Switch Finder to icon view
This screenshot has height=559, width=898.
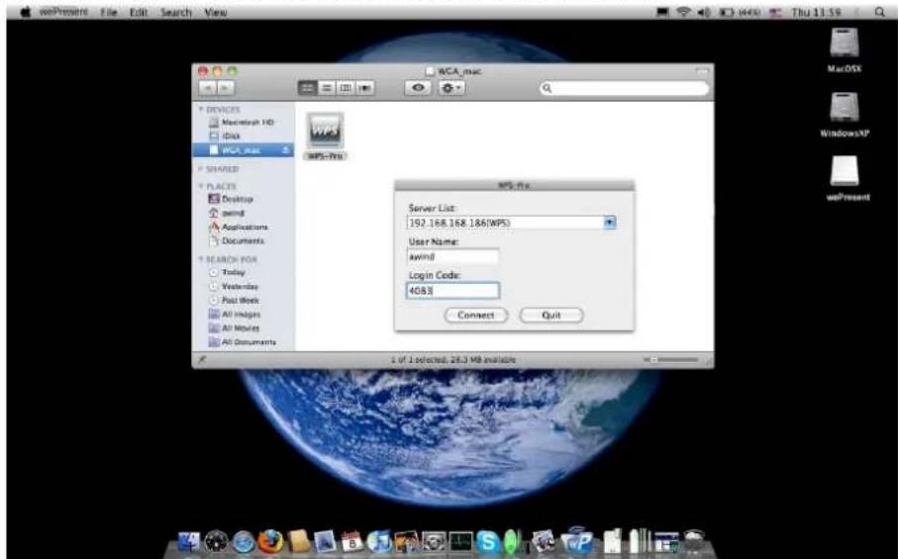[x=308, y=88]
